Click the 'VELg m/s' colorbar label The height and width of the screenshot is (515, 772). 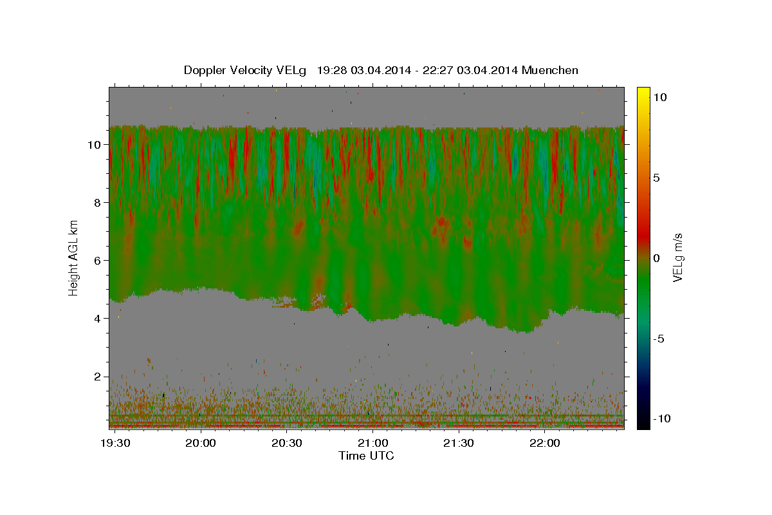point(678,257)
